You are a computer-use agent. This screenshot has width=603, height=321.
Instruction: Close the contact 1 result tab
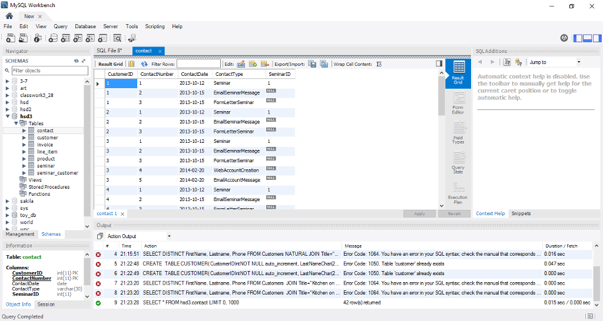122,214
